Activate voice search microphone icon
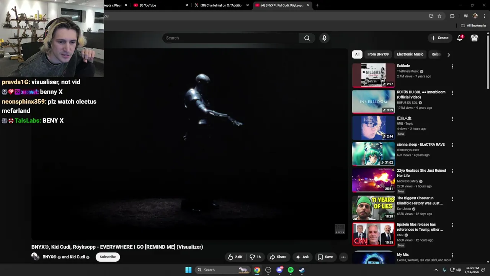The width and height of the screenshot is (490, 276). (324, 38)
